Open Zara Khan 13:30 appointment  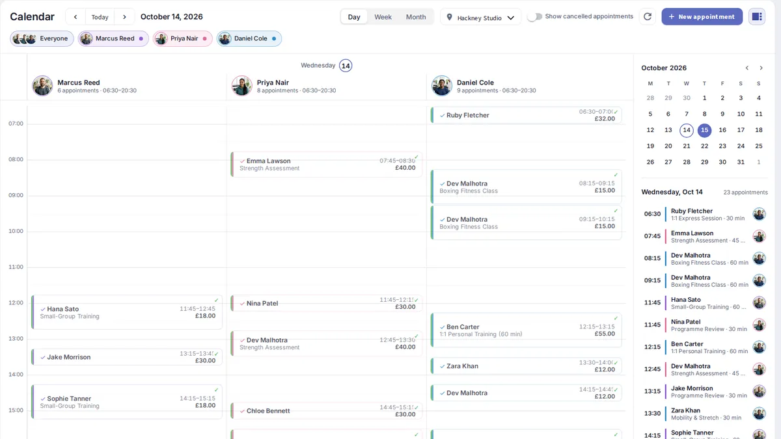coord(526,366)
